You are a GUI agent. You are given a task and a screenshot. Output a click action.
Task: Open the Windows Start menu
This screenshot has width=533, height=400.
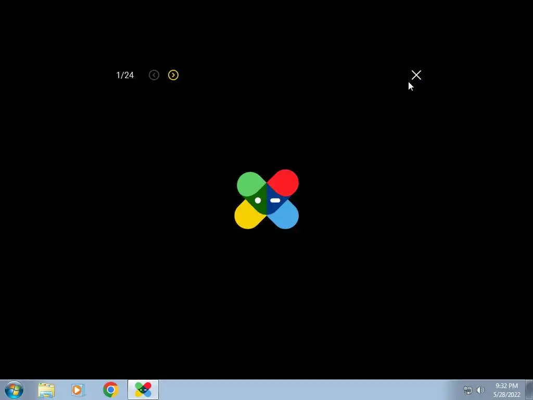[14, 390]
